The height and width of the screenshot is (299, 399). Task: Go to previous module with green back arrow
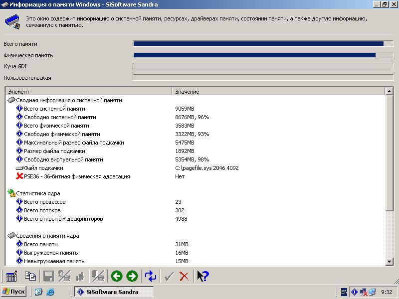point(117,276)
